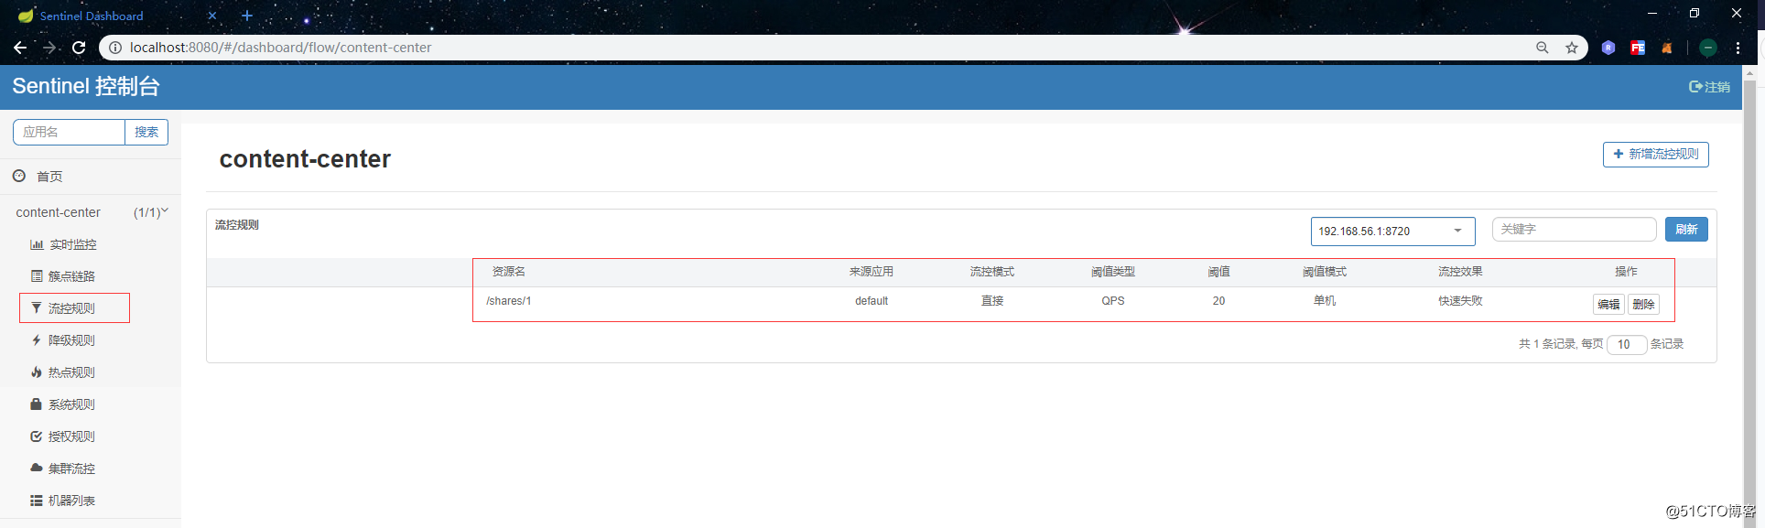
Task: Click the Sentinel 控制台 header title
Action: click(x=86, y=86)
